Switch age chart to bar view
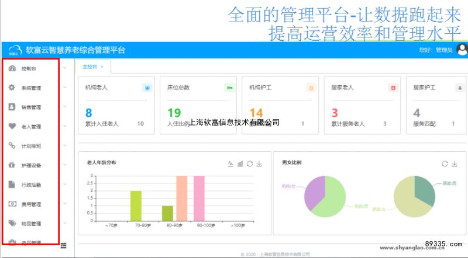Screen dimensions: 468x258 pyautogui.click(x=240, y=164)
